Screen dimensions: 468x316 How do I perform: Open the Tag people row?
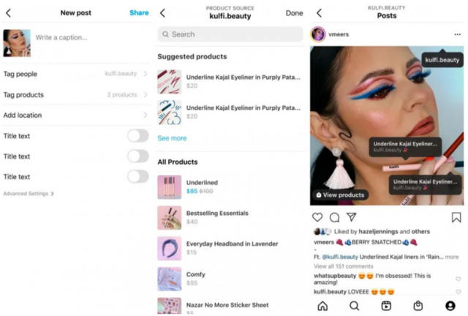[x=76, y=74]
